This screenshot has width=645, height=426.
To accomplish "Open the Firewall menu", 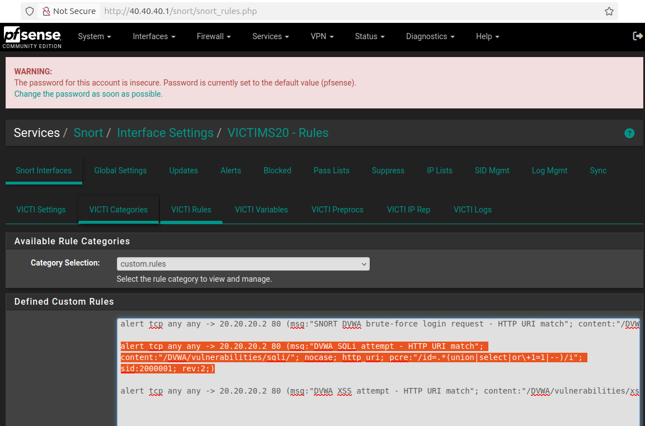I will coord(214,36).
